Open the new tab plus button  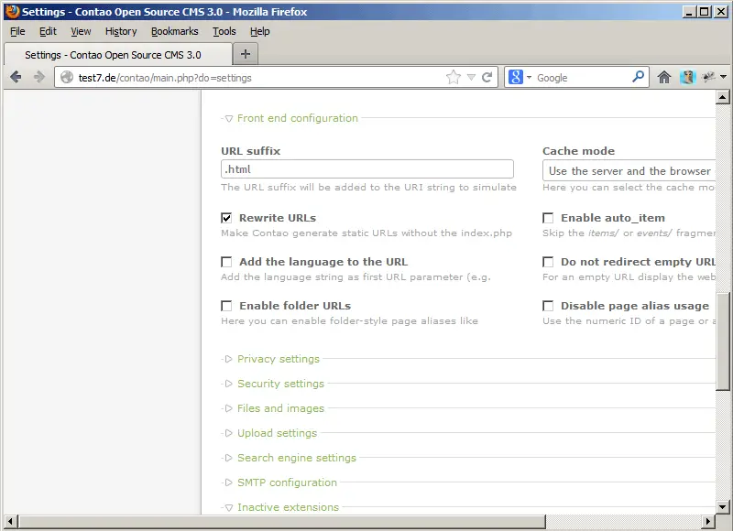click(x=246, y=54)
